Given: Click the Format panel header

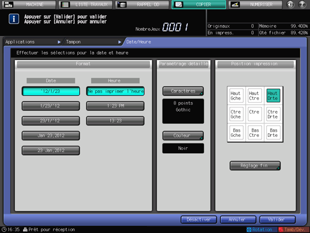Looking at the screenshot, I should (x=83, y=64).
